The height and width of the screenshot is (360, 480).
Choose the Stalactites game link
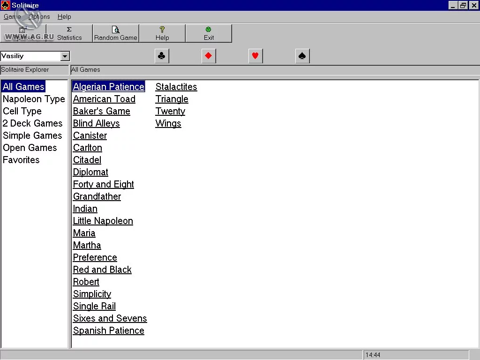pyautogui.click(x=176, y=87)
